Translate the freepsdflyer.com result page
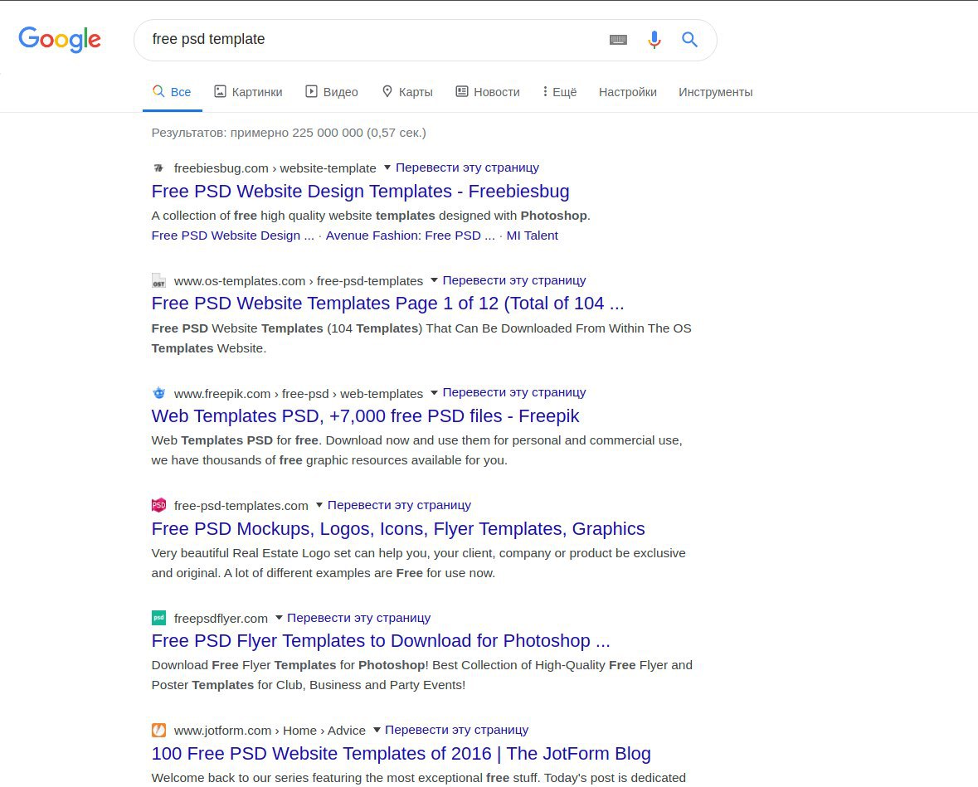 [358, 618]
